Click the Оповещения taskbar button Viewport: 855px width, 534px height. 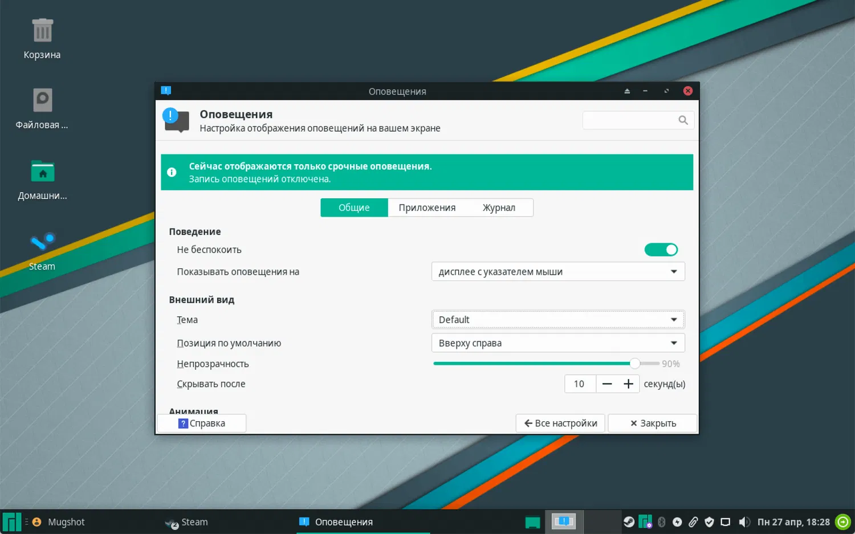363,521
